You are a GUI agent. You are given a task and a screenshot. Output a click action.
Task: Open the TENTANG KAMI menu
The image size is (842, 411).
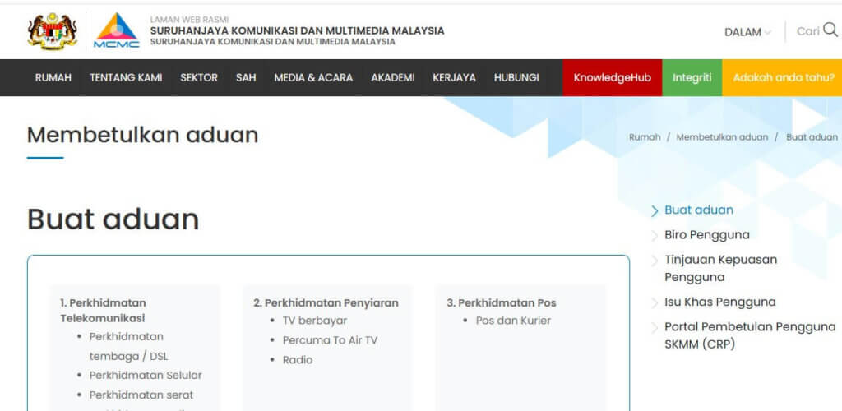126,78
